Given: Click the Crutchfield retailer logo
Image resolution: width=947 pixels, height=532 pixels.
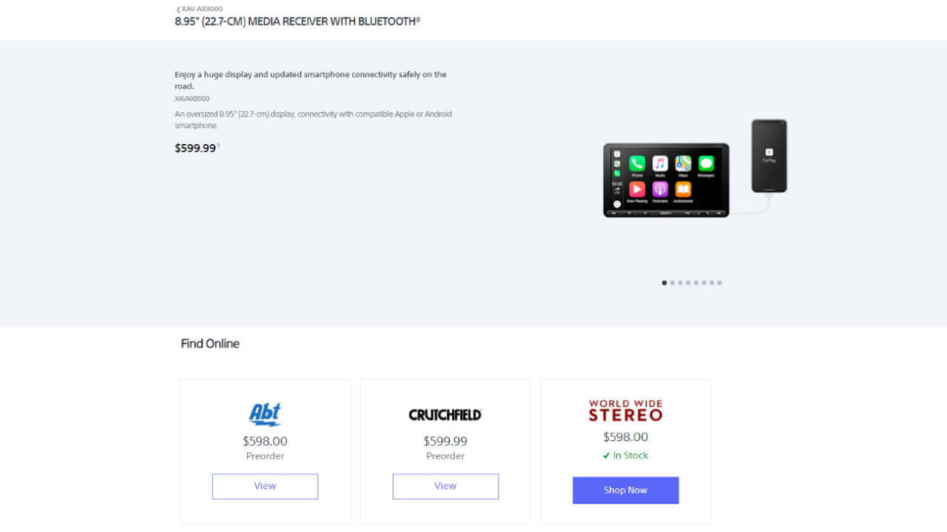Looking at the screenshot, I should tap(445, 415).
